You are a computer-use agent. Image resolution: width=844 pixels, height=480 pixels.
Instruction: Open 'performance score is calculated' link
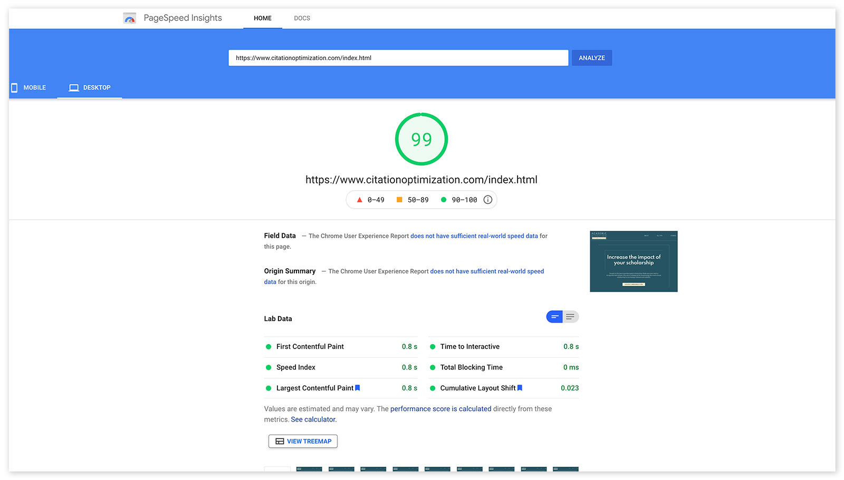440,409
